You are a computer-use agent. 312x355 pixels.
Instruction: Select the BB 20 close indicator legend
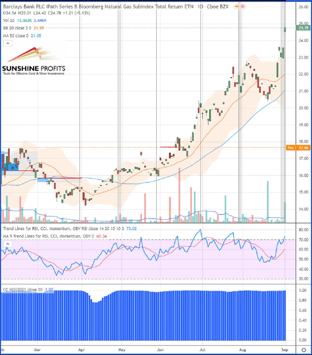tap(17, 28)
